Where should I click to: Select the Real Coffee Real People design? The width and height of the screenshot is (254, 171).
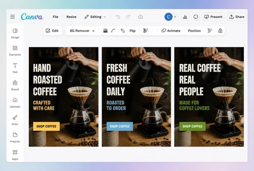pos(209,97)
